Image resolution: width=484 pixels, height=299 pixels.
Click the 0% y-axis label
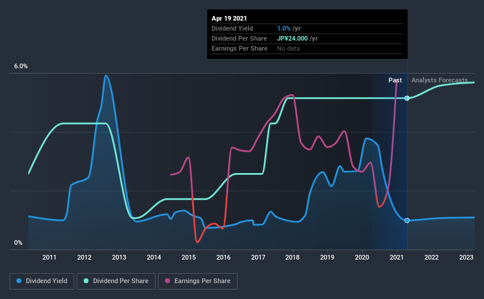[x=18, y=243]
